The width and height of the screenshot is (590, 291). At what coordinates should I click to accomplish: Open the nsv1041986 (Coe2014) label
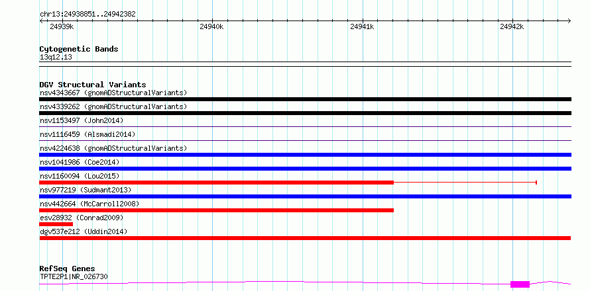point(80,162)
